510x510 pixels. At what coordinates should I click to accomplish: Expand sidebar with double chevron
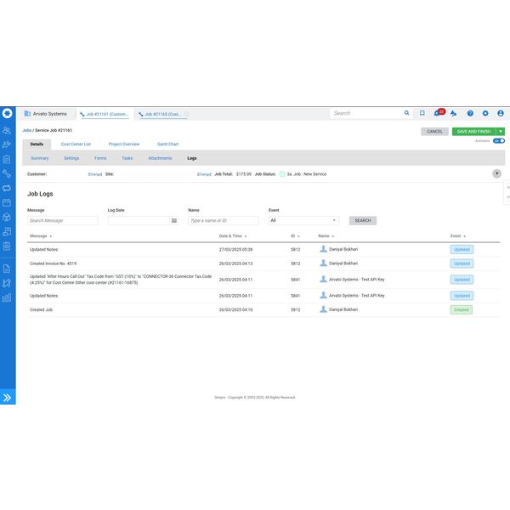tap(7, 398)
